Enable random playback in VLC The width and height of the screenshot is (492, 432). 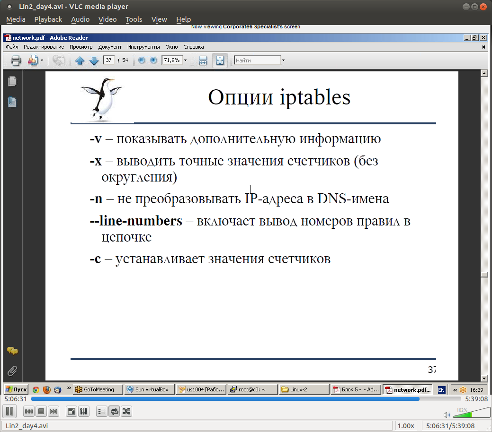click(126, 411)
